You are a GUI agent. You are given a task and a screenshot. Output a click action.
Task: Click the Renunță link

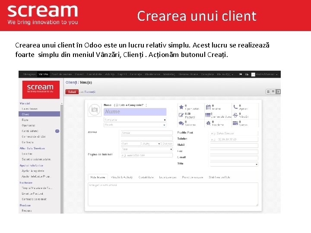tap(90, 92)
